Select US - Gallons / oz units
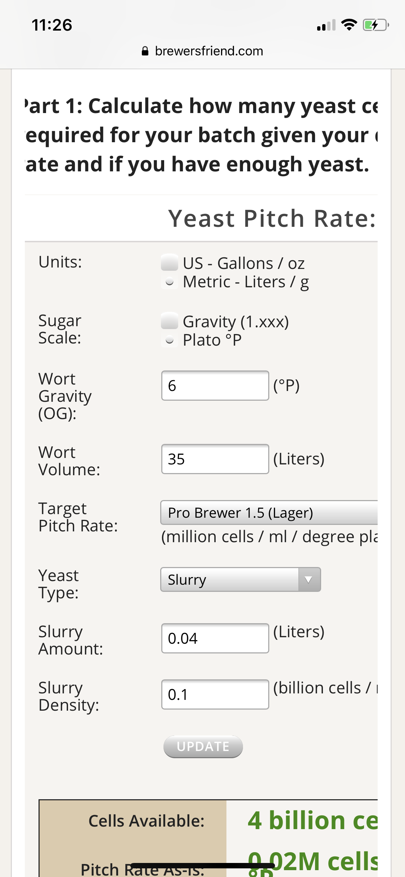Screen dimensions: 405x877 coord(170,262)
